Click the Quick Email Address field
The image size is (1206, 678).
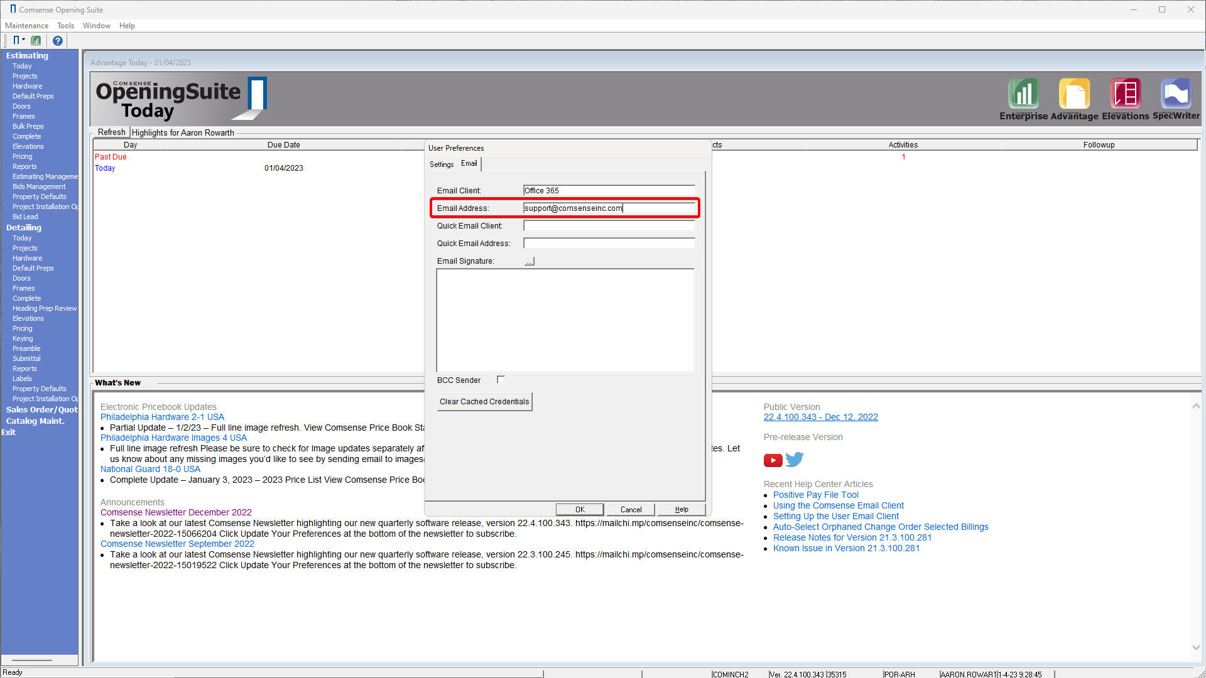[x=609, y=243]
